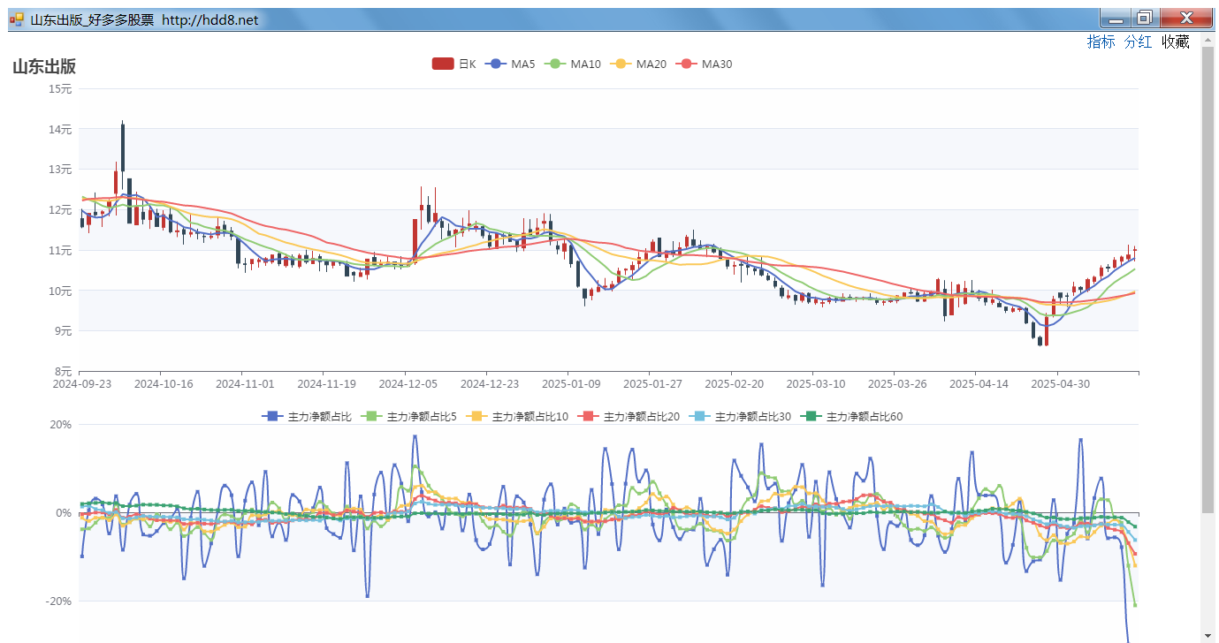Toggle the 主力净额占比20 series legend

[629, 416]
